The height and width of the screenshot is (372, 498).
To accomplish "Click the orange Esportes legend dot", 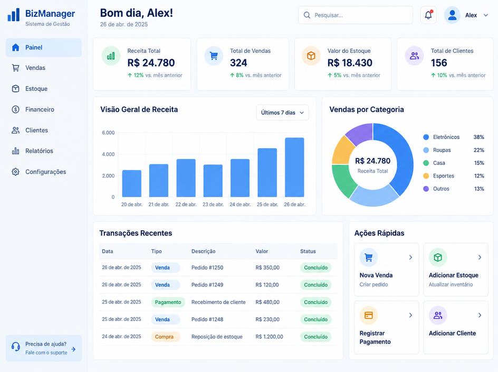I will [426, 176].
